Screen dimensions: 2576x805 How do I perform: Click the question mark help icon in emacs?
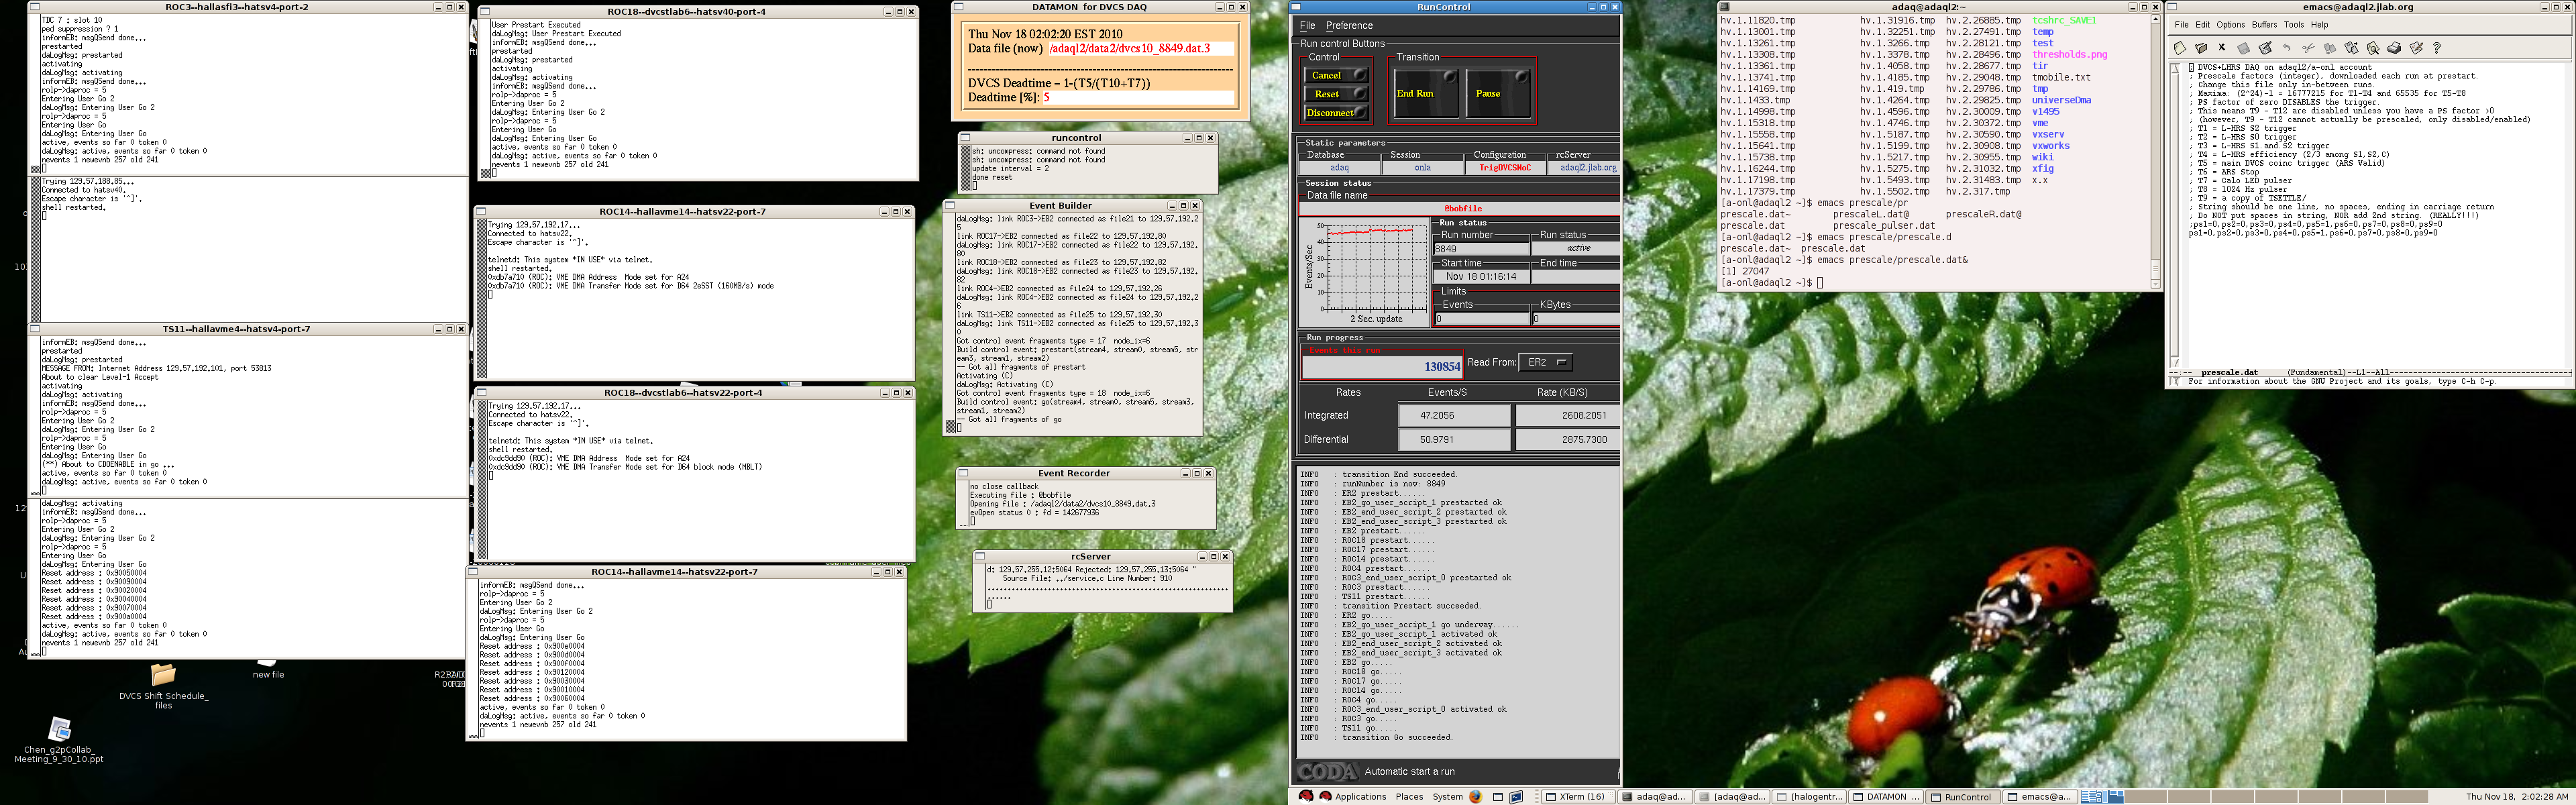click(2437, 47)
